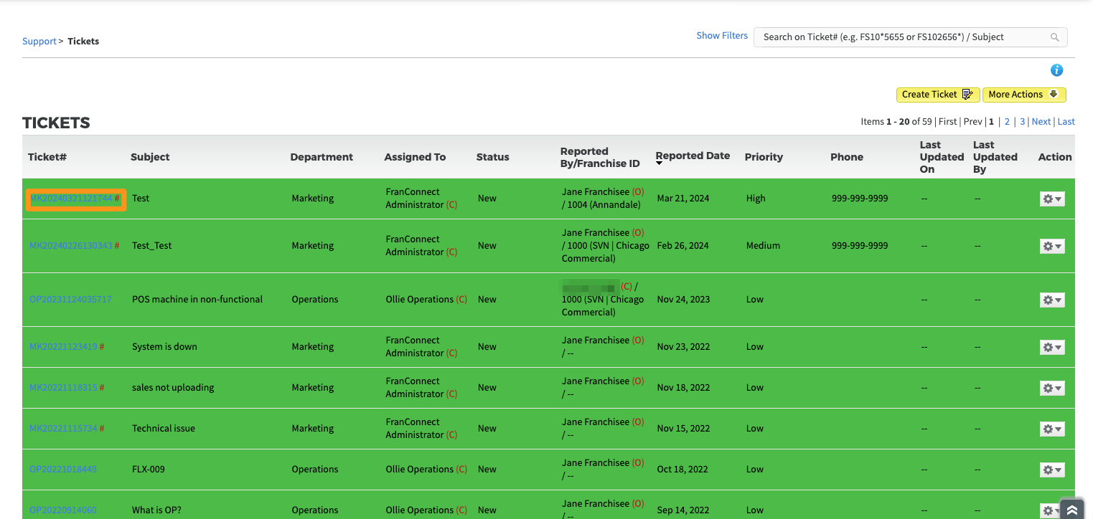Open the action gear for the sales not uploading ticket

[x=1052, y=388]
